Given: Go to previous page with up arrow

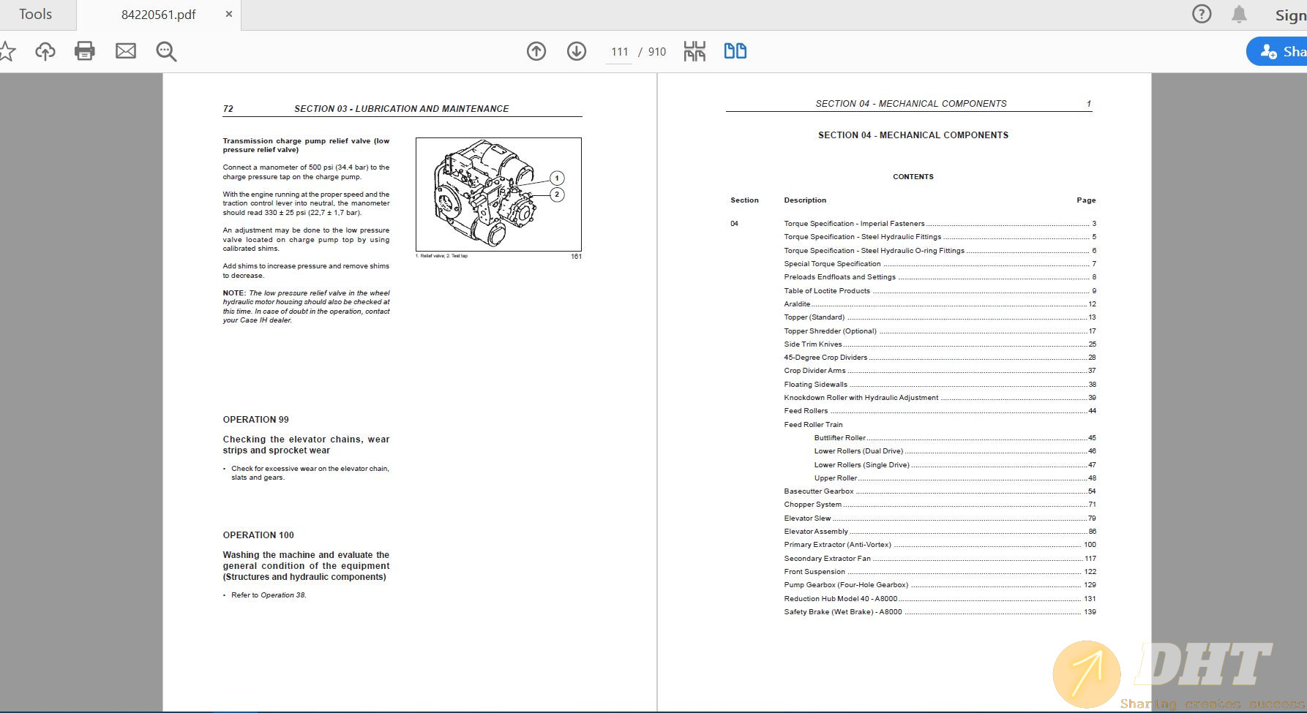Looking at the screenshot, I should click(536, 51).
